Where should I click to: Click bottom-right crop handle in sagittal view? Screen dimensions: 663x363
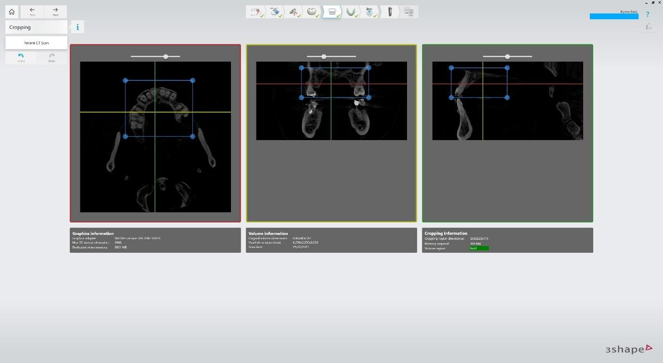coord(507,97)
